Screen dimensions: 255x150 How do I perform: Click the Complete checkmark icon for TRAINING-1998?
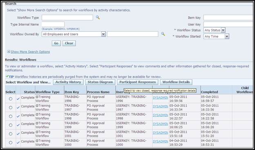(18, 116)
